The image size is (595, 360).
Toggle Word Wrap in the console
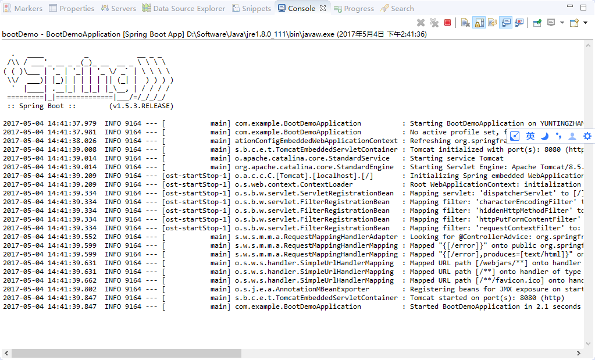coord(493,23)
